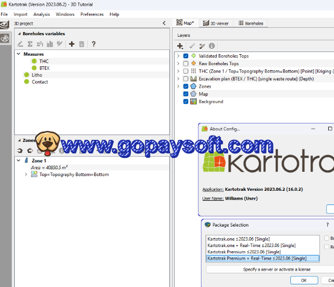Collapse the Measures tree node
334x287 pixels.
[18, 54]
